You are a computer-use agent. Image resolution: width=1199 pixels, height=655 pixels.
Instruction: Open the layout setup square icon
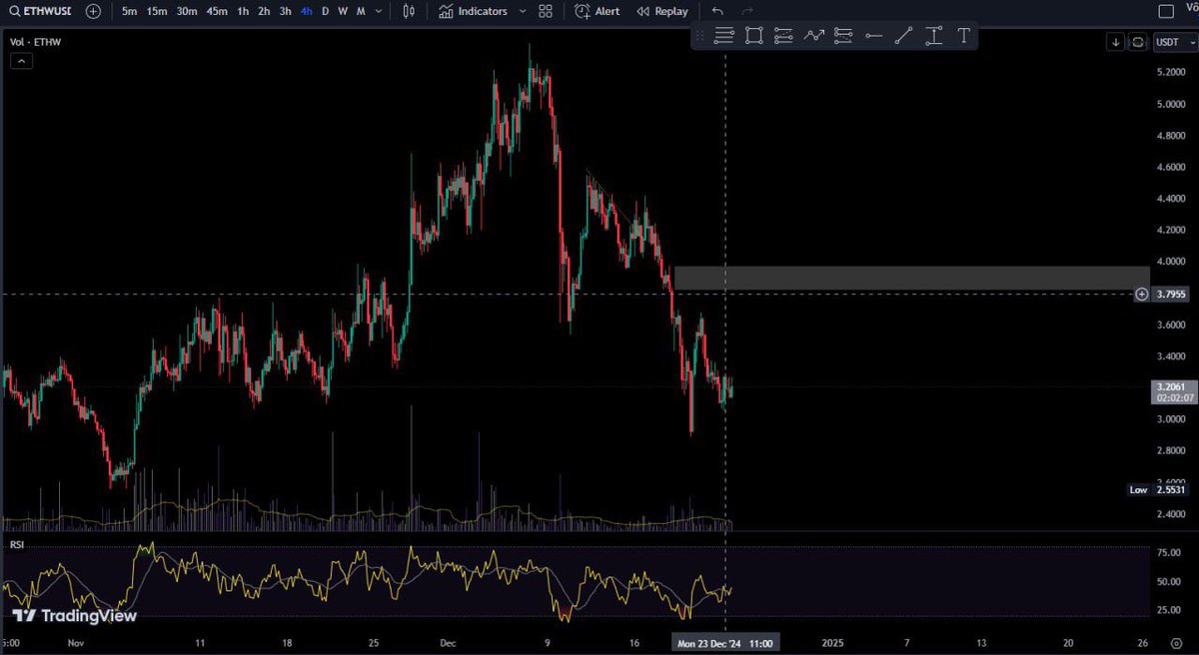pos(1166,11)
